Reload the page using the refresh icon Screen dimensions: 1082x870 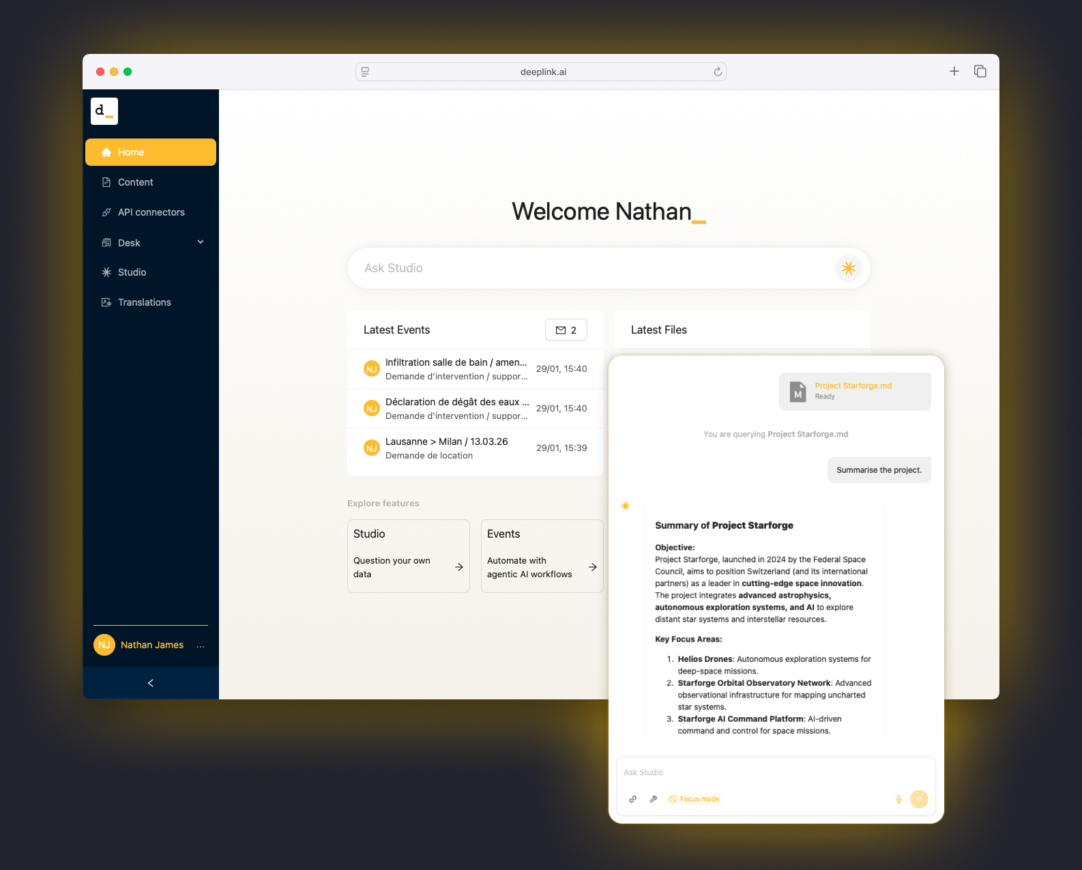click(x=718, y=72)
